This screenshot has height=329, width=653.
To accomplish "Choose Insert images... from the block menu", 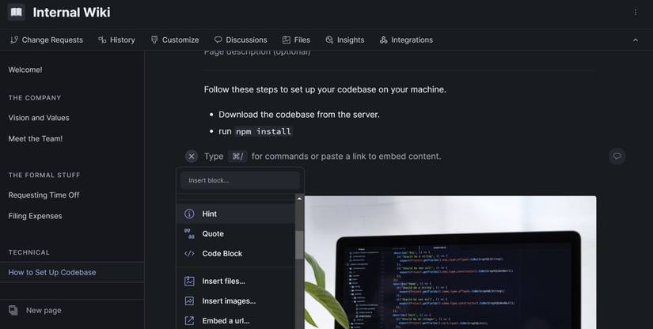I will pyautogui.click(x=236, y=301).
